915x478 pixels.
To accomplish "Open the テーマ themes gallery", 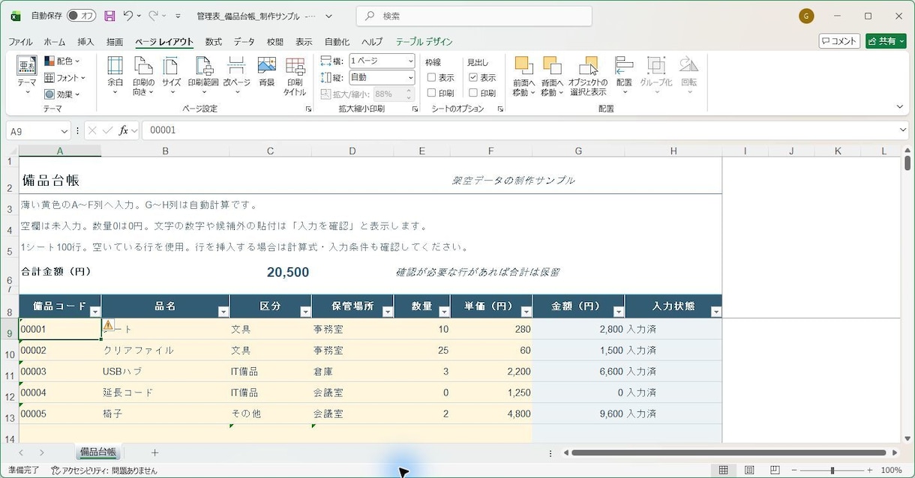I will pyautogui.click(x=27, y=75).
